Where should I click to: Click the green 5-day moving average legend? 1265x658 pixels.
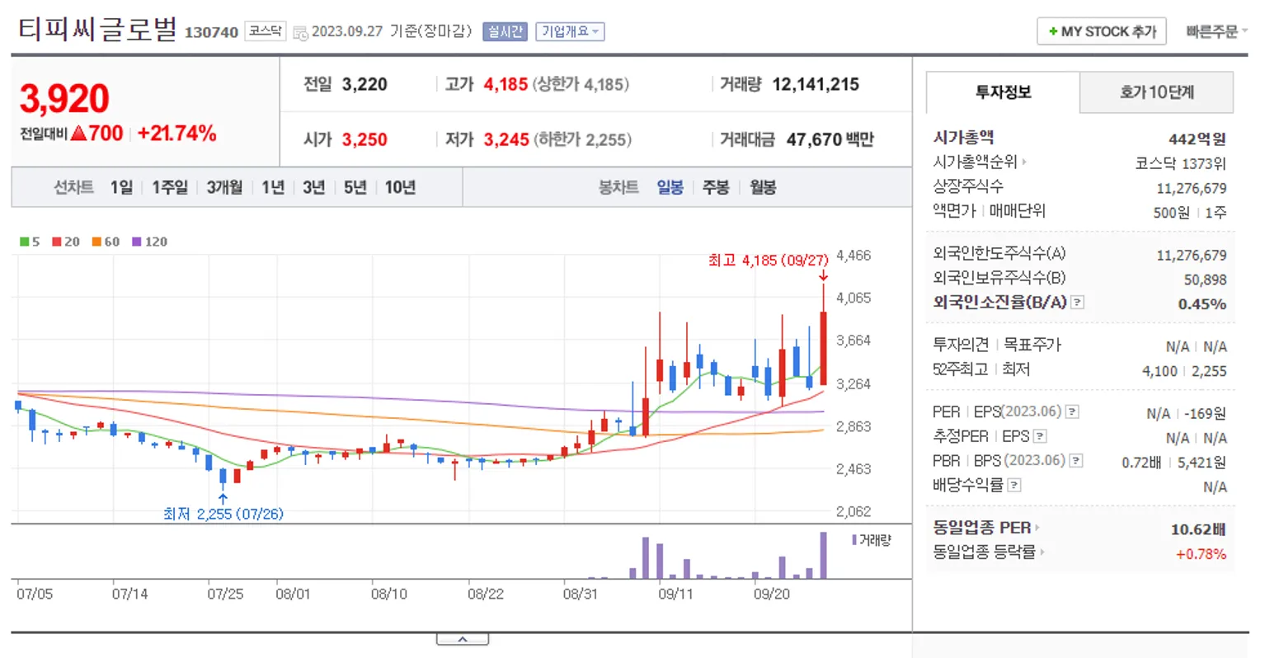tap(30, 242)
